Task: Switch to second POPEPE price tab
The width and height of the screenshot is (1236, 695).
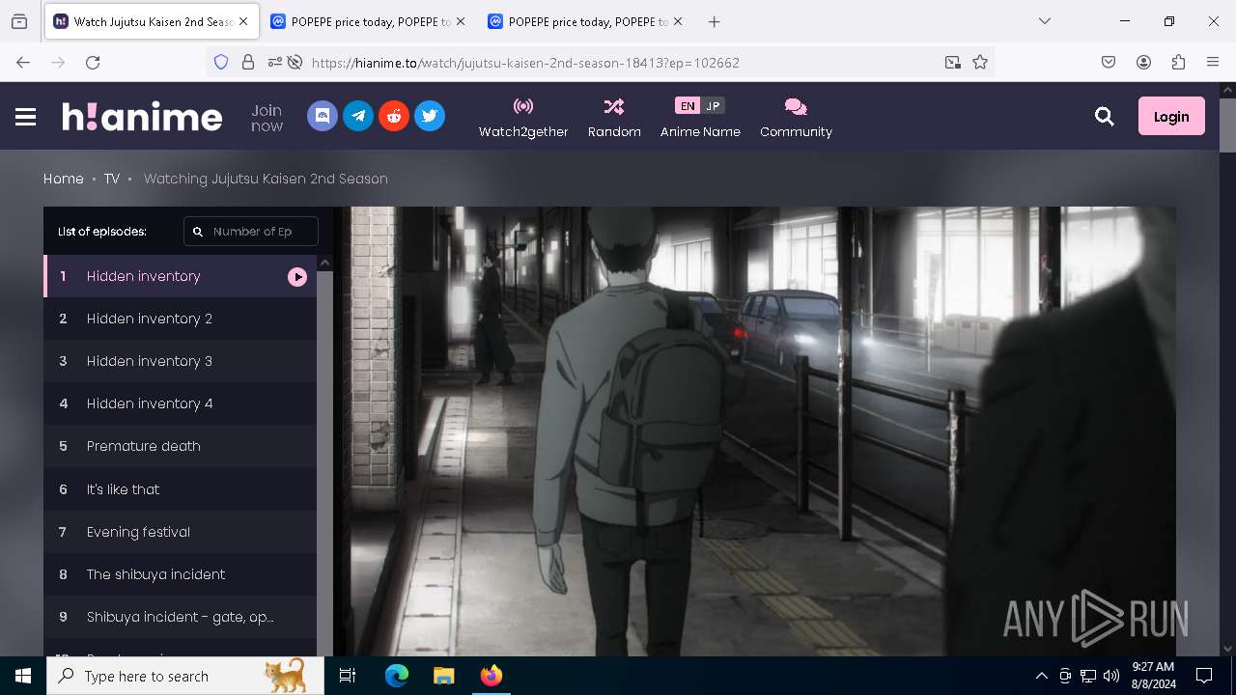Action: tap(585, 21)
